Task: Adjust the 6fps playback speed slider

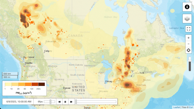Action: coord(49,102)
